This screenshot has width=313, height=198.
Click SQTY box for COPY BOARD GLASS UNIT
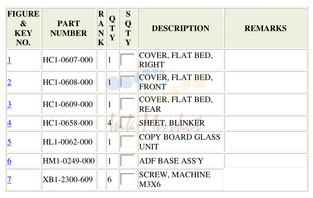coord(127,141)
